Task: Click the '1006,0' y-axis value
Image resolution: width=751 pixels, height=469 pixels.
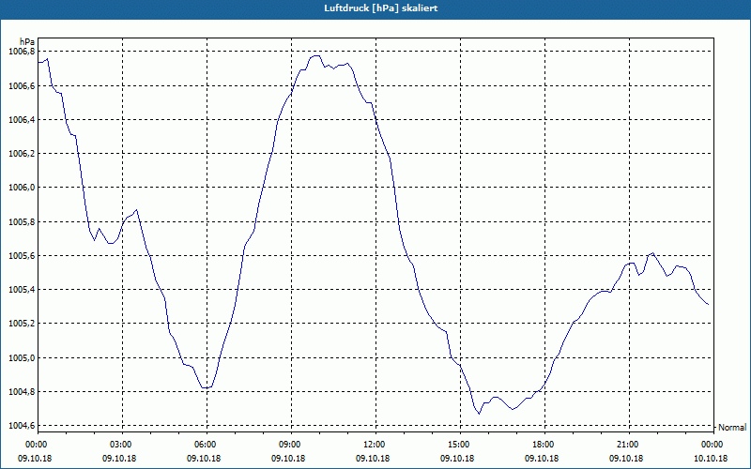Action: (22, 188)
